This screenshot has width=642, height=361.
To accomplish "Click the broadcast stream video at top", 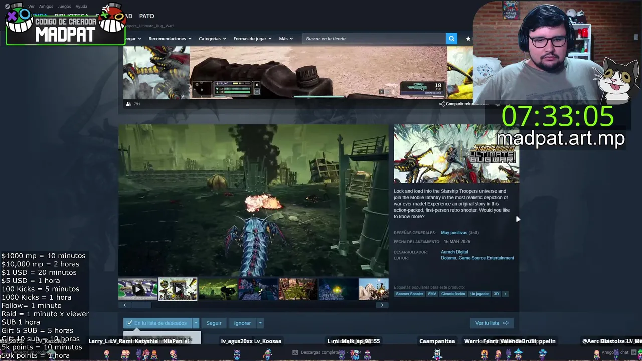I will coord(318,73).
